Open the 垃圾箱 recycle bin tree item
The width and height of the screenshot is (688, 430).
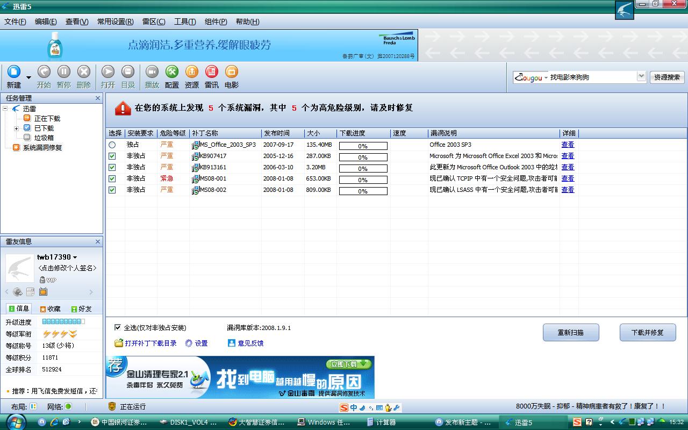coord(44,138)
